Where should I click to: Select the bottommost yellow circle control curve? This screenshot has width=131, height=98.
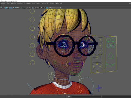[32, 63]
